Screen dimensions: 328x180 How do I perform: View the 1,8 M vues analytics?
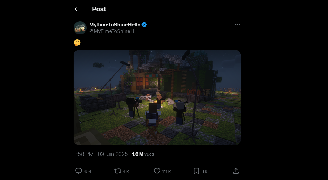click(143, 154)
